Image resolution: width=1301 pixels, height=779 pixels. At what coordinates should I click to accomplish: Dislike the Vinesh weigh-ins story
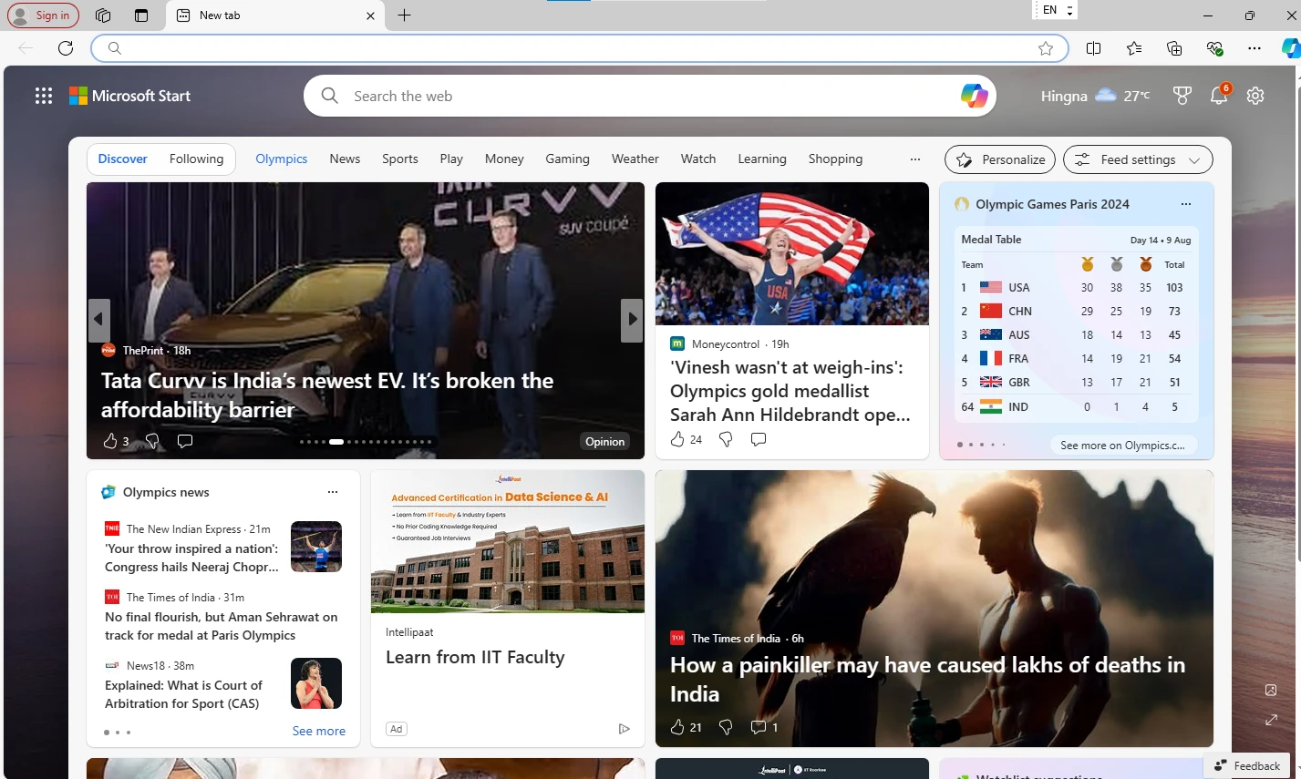726,439
